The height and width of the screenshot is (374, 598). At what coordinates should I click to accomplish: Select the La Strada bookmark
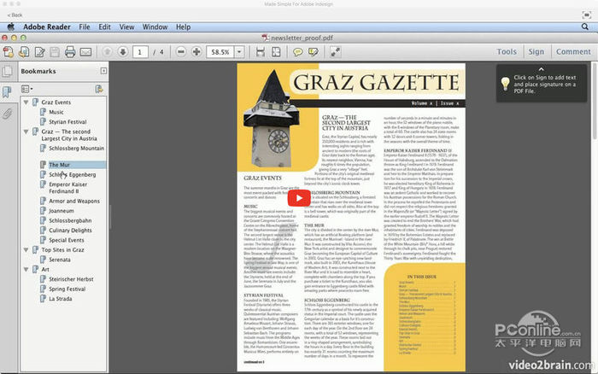(x=61, y=299)
